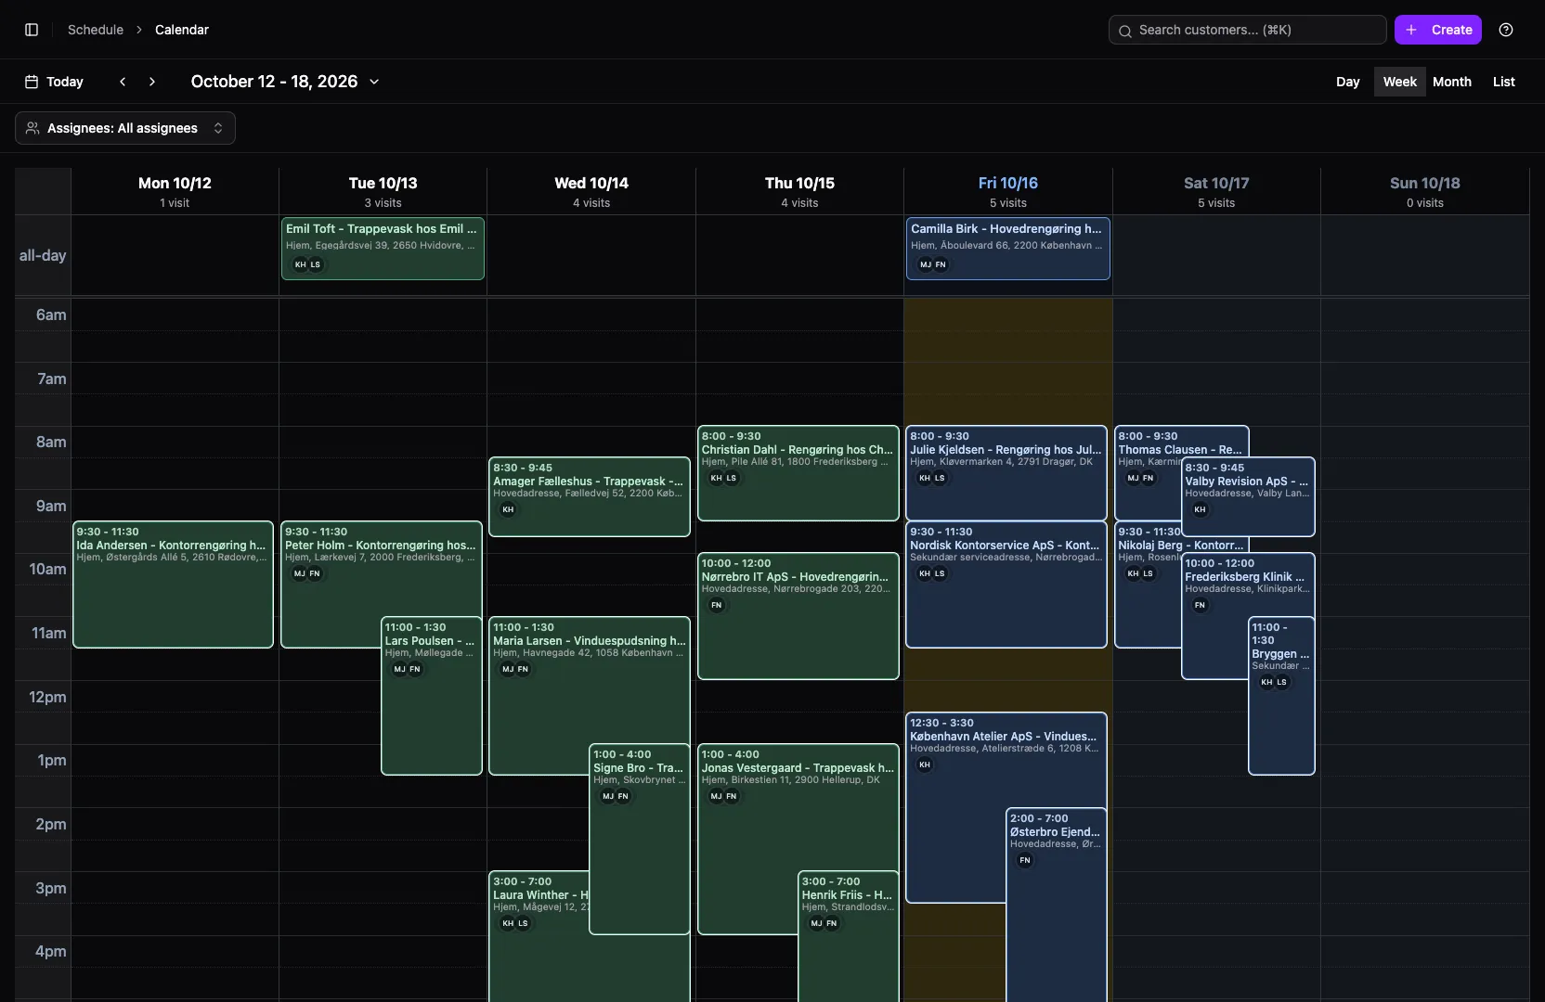
Task: Open Nordisk Kontorservice ApS visit
Action: point(1006,584)
